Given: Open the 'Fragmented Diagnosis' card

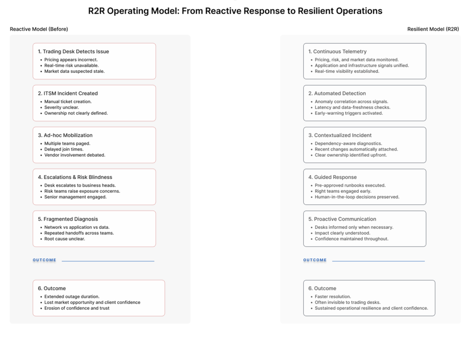Looking at the screenshot, I should [94, 228].
